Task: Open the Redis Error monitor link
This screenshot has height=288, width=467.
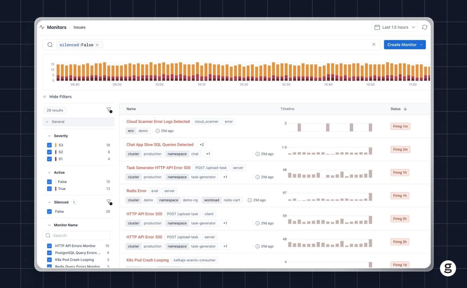Action: click(x=136, y=191)
